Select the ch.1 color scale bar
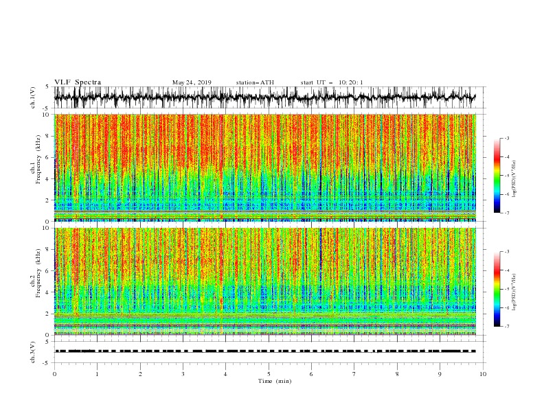 point(497,176)
